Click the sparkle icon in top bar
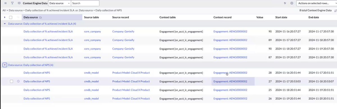This screenshot has height=109, width=337. coord(285,3)
